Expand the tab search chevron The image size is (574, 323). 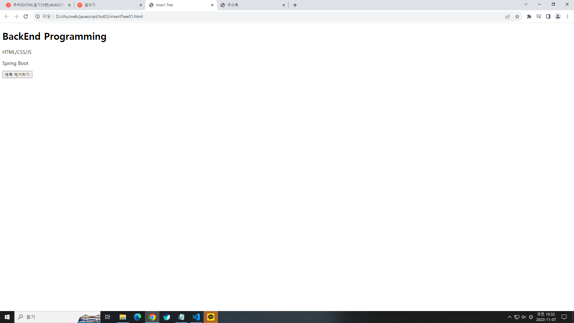tap(526, 4)
